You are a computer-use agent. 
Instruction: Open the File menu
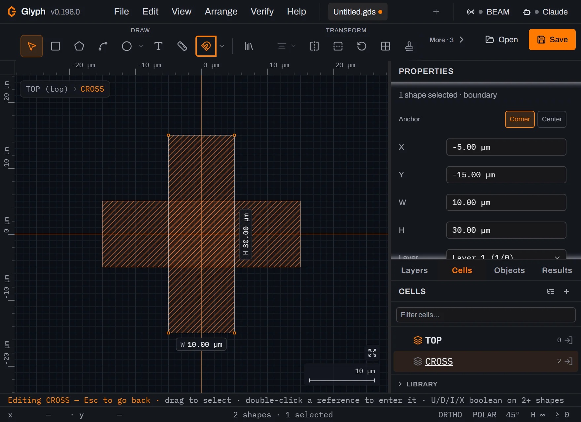point(121,12)
